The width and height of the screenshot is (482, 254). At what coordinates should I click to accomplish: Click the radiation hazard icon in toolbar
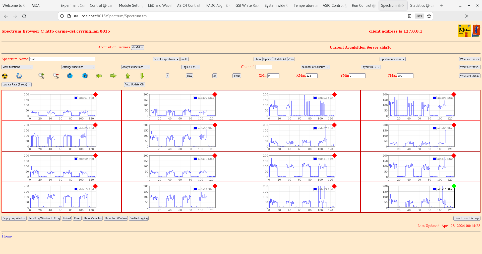pyautogui.click(x=5, y=76)
